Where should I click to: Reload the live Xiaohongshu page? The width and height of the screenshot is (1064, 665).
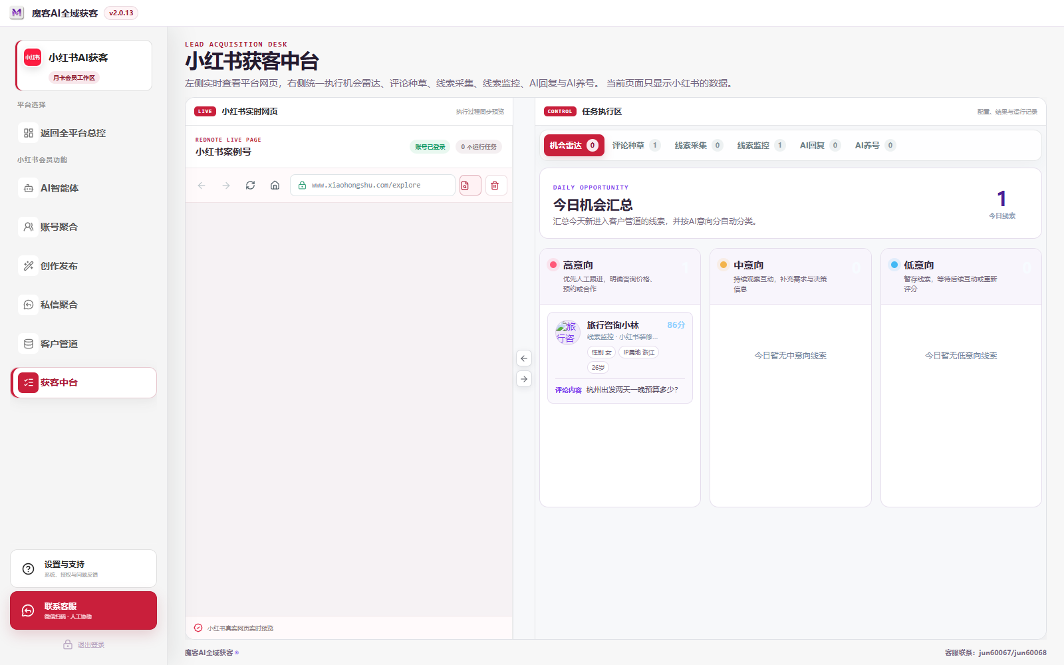click(x=250, y=186)
